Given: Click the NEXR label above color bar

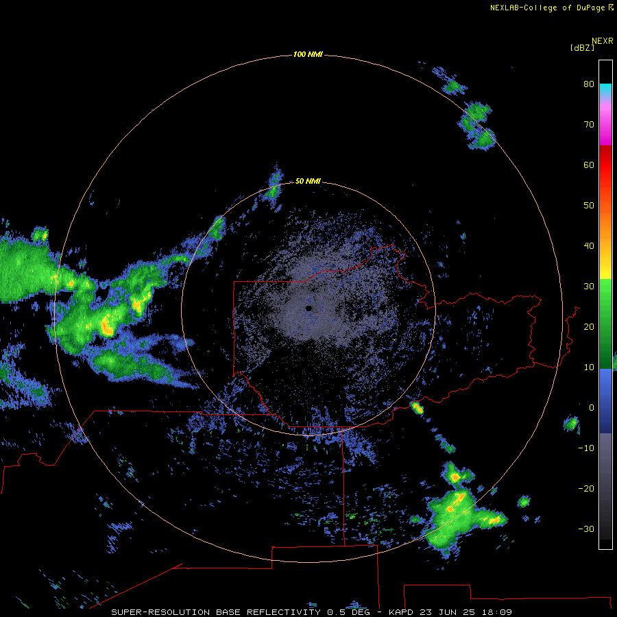Looking at the screenshot, I should [602, 41].
